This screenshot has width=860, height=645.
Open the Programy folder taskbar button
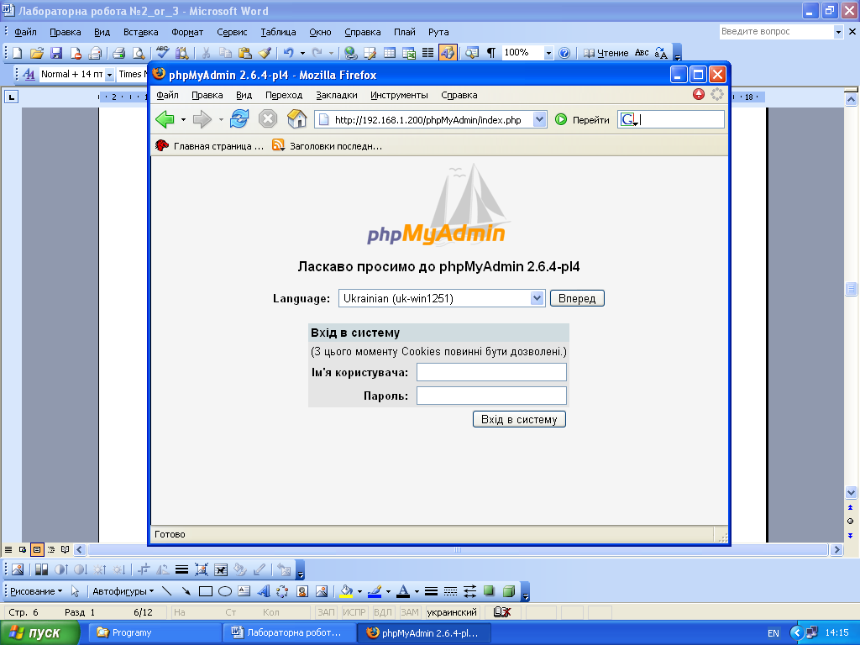point(155,633)
